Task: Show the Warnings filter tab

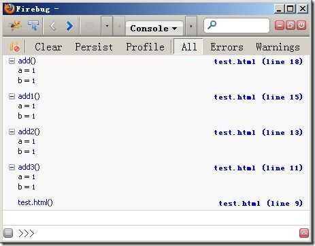Action: coord(278,47)
